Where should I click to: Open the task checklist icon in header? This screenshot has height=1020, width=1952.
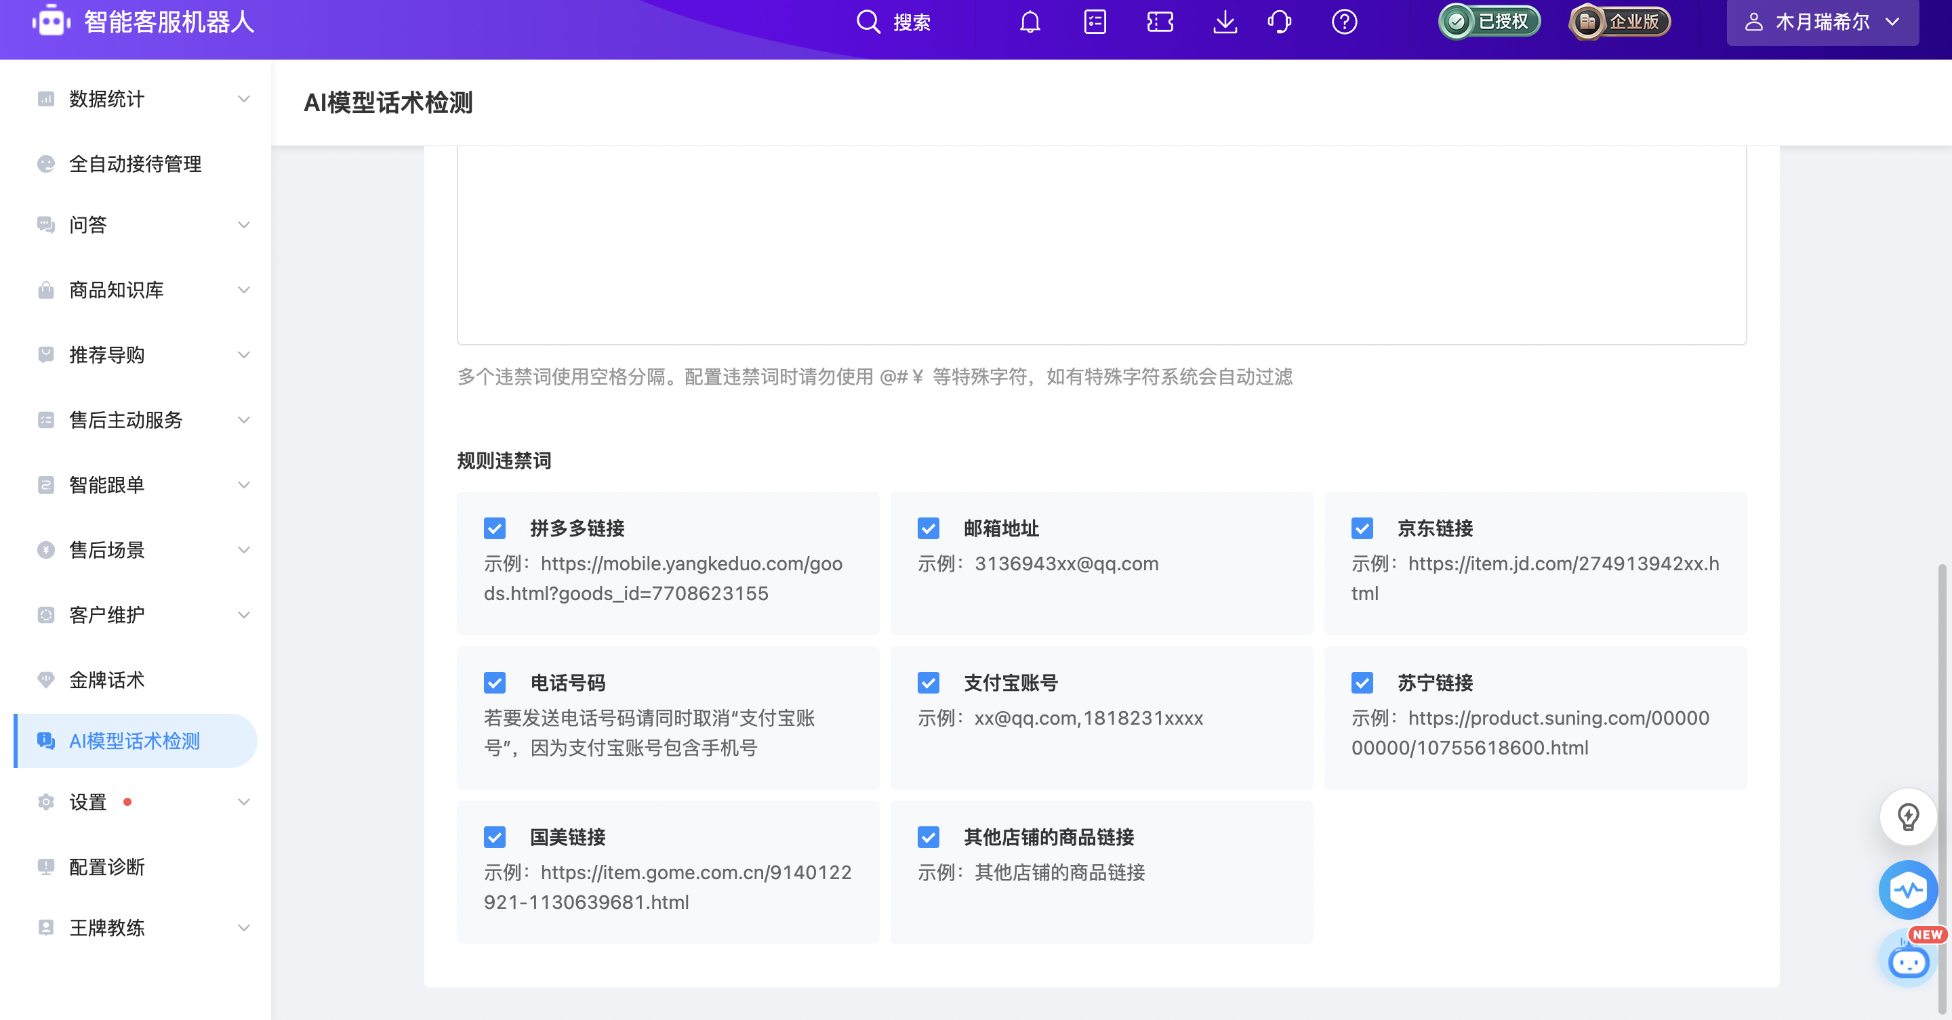coord(1095,22)
